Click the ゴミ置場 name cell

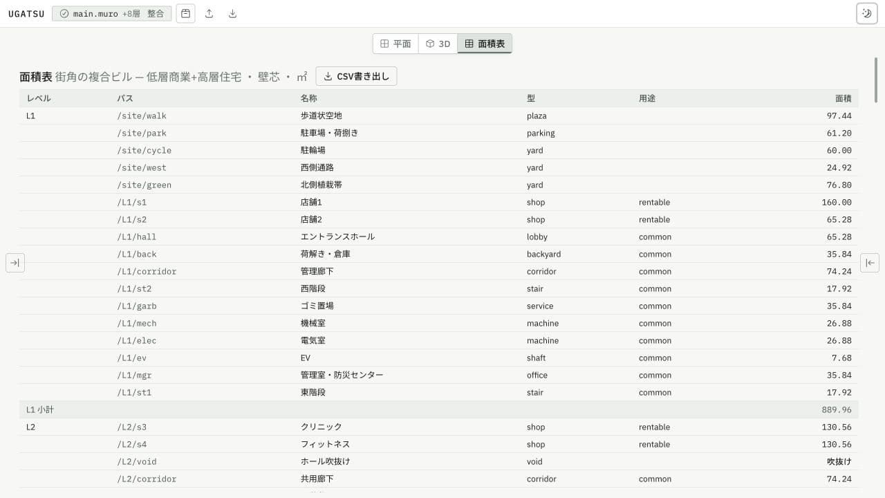tap(317, 306)
